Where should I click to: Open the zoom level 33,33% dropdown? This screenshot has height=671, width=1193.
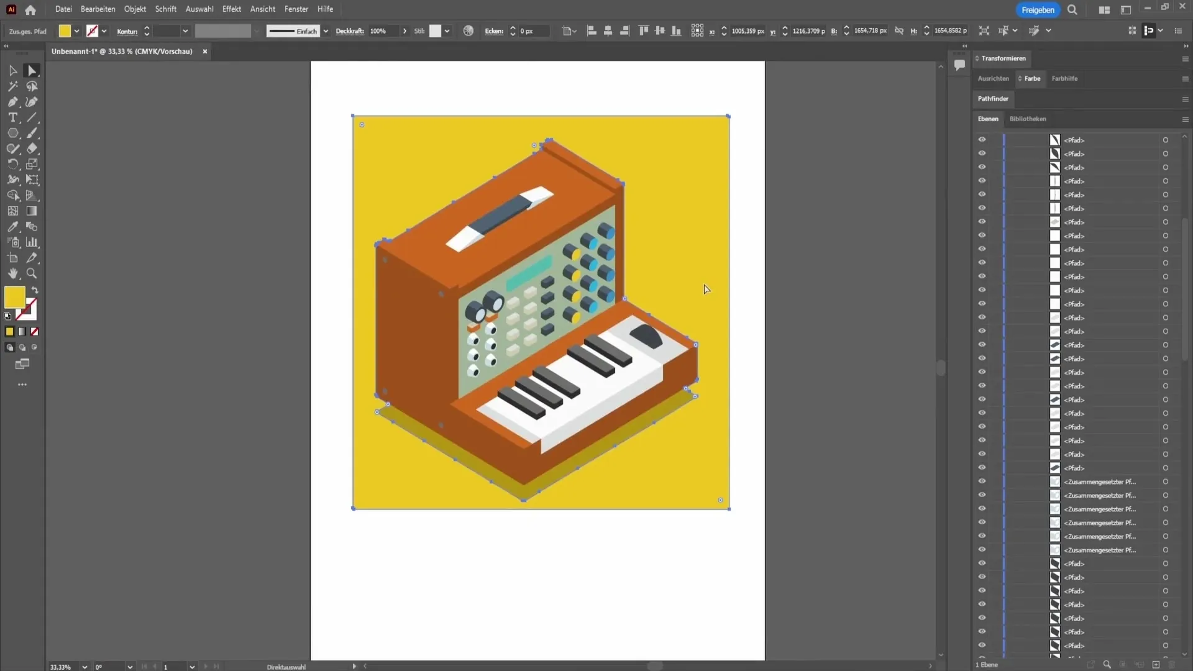point(85,667)
